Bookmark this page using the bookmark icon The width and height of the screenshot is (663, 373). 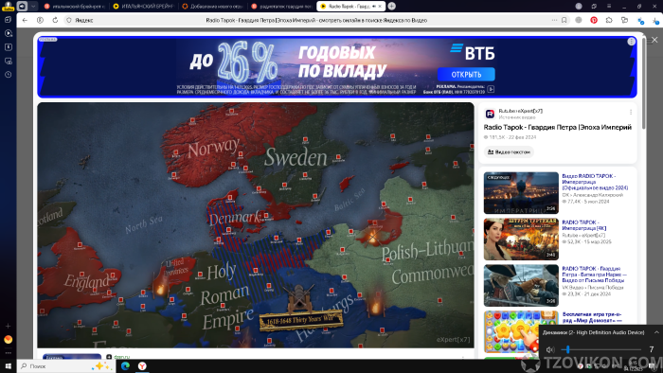click(x=564, y=20)
